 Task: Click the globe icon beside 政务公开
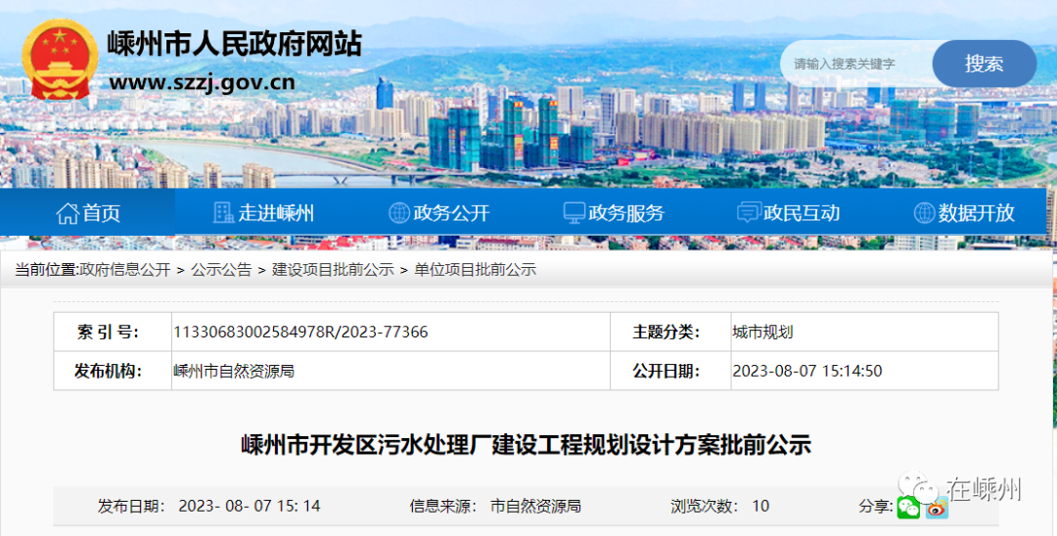click(x=399, y=213)
